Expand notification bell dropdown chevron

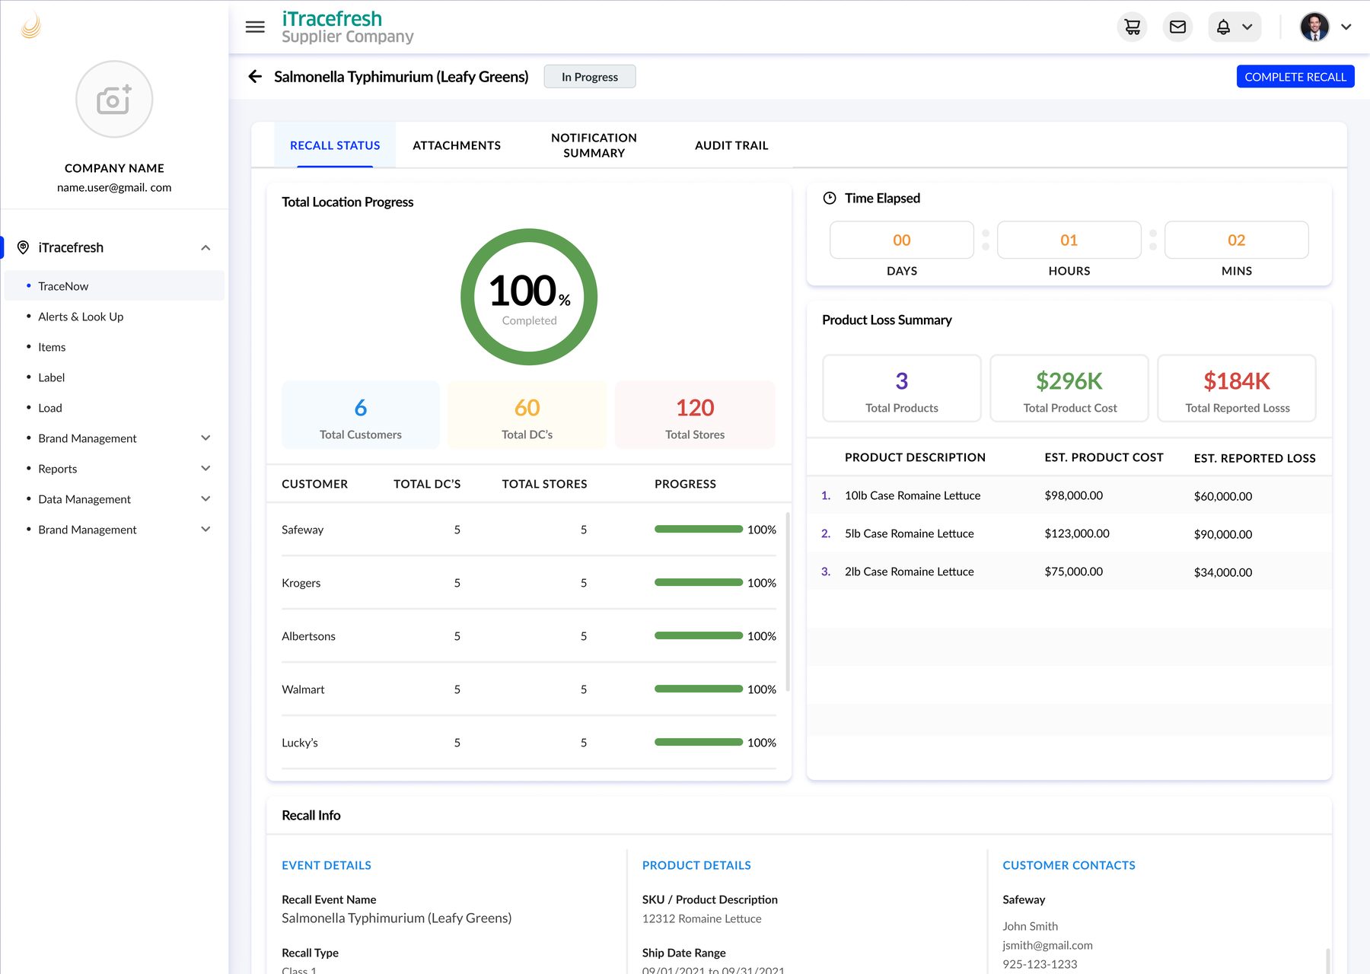[1247, 27]
